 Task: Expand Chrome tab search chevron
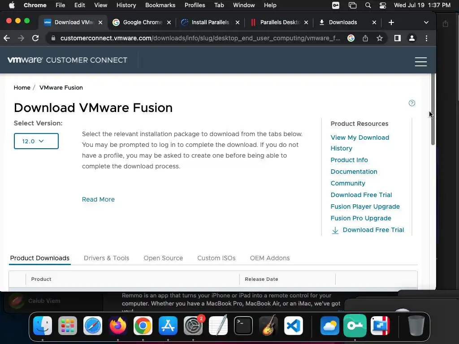(426, 22)
